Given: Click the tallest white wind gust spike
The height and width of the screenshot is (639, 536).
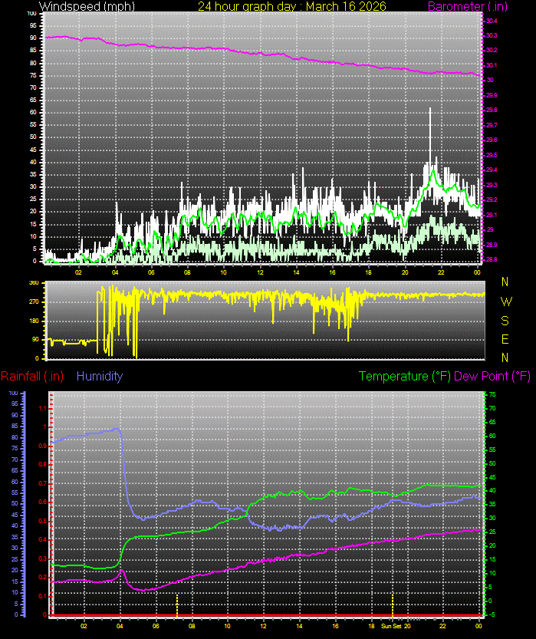Looking at the screenshot, I should (x=429, y=134).
